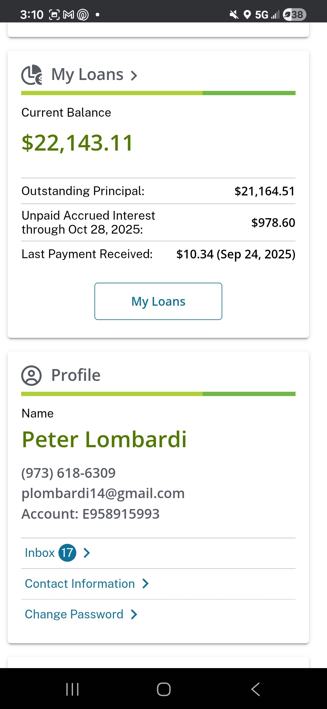Tap the chevron beside Change Password
The width and height of the screenshot is (327, 709).
[134, 614]
